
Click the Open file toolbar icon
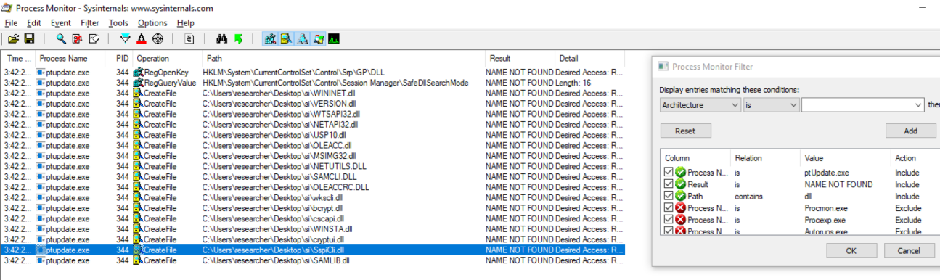point(14,38)
